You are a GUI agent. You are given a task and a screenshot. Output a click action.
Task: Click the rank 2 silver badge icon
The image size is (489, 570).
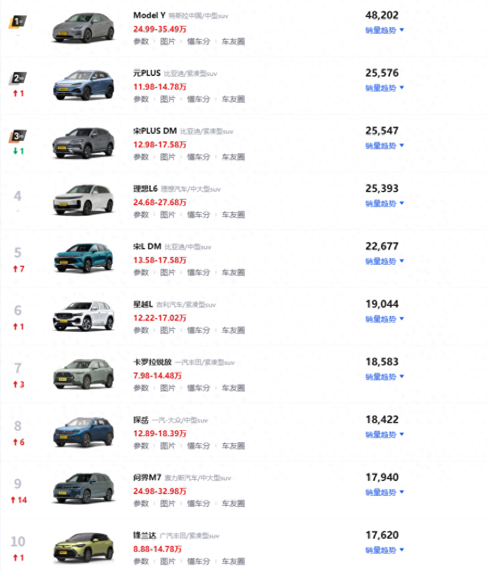18,78
